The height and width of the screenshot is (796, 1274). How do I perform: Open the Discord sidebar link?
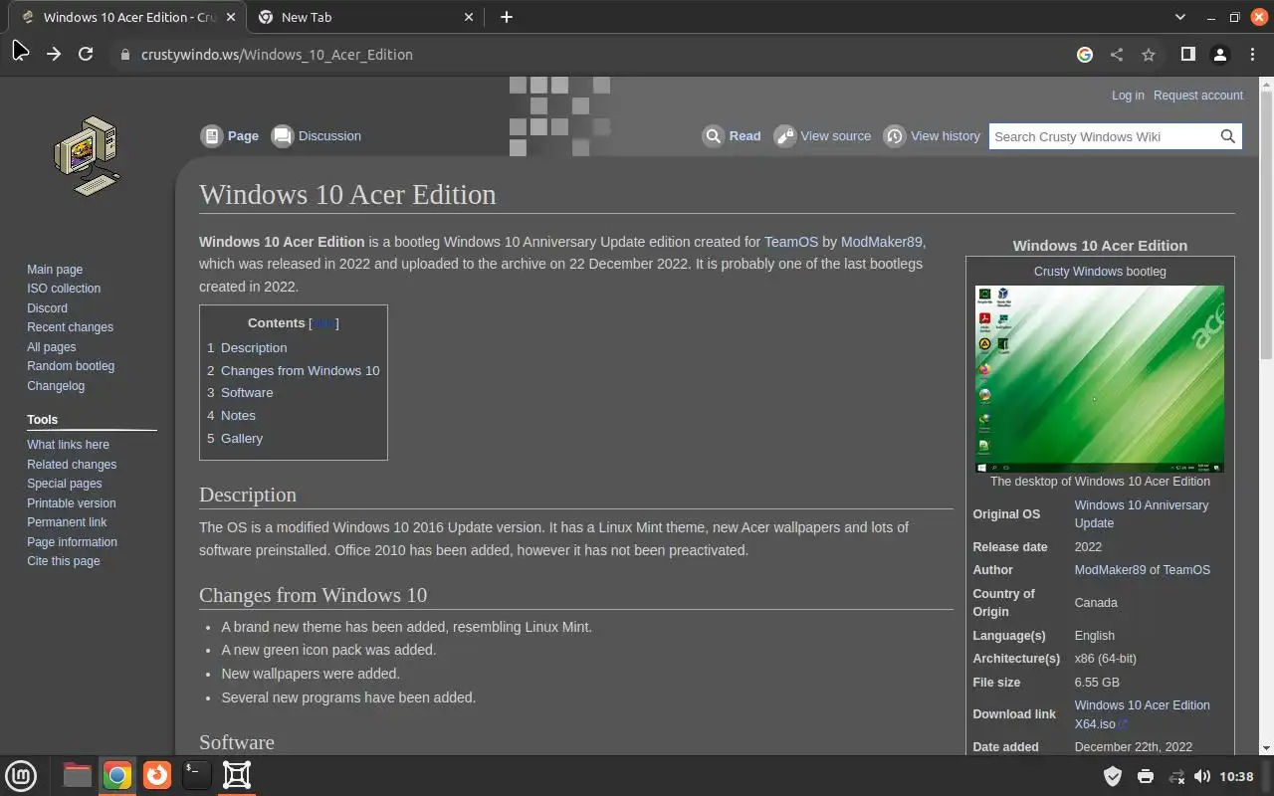tap(47, 308)
